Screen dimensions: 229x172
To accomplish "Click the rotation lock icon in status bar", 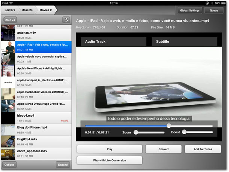I will pyautogui.click(x=207, y=3).
